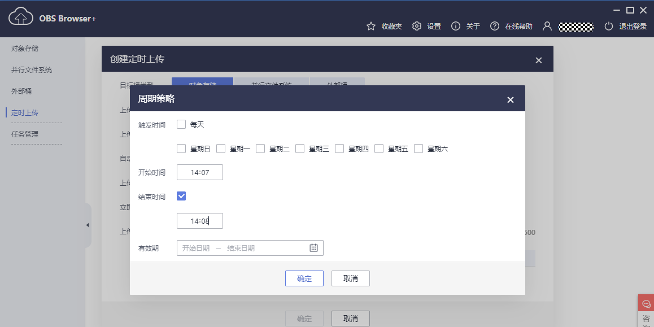
Task: Check the 星期五 checkbox
Action: click(x=379, y=149)
